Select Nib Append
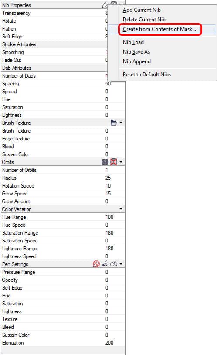Screen dimensions: 217x355 pos(137,61)
